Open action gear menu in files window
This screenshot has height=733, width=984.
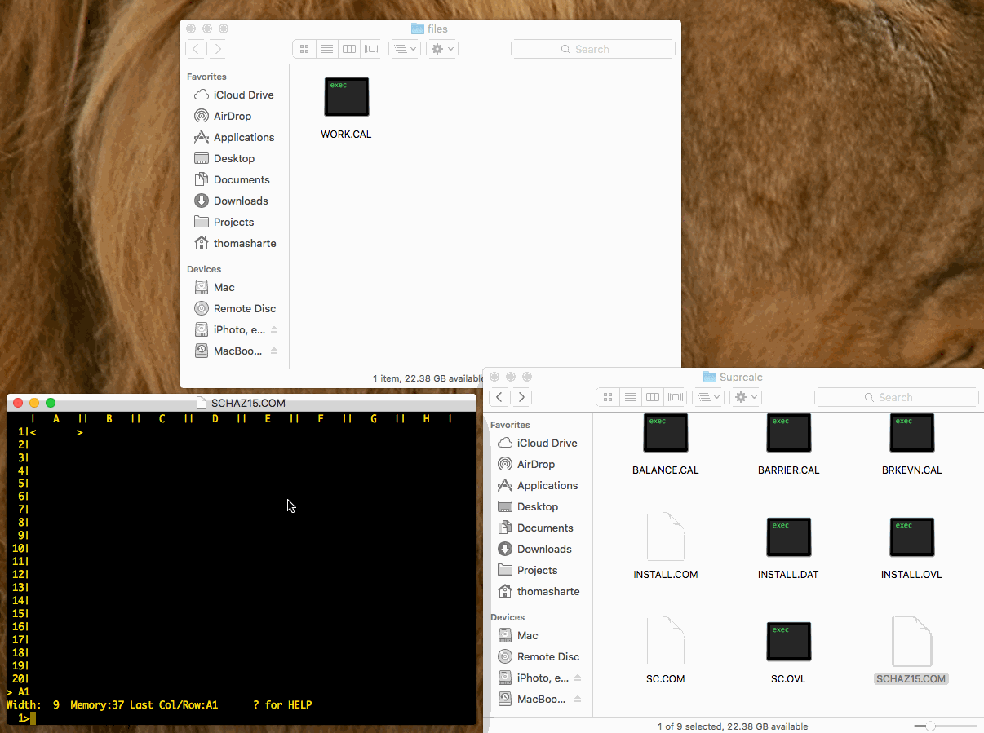pyautogui.click(x=442, y=49)
